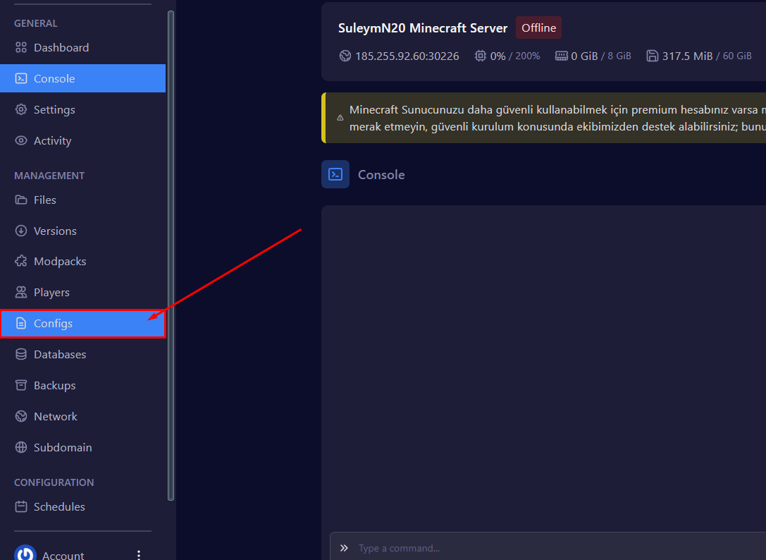
Task: Click the Network globe icon in sidebar
Action: 21,416
